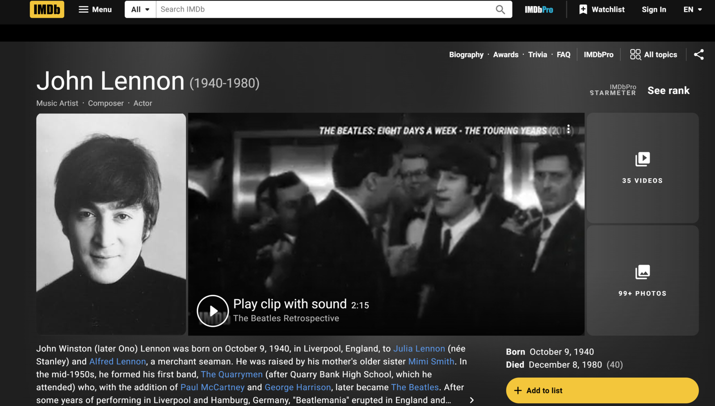
Task: Click See rank on STARmeter
Action: pyautogui.click(x=668, y=91)
